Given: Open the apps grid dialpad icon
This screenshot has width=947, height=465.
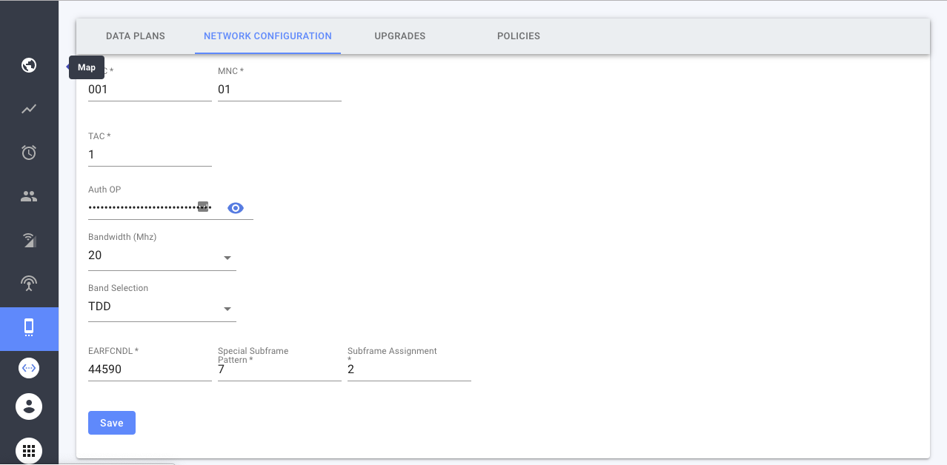Looking at the screenshot, I should (28, 449).
